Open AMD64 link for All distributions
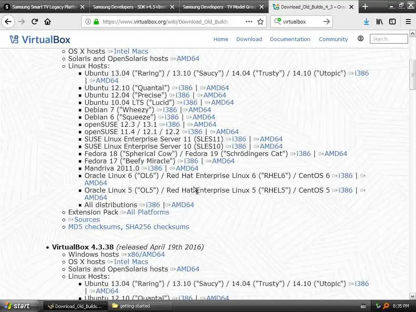416x312 pixels. click(182, 205)
